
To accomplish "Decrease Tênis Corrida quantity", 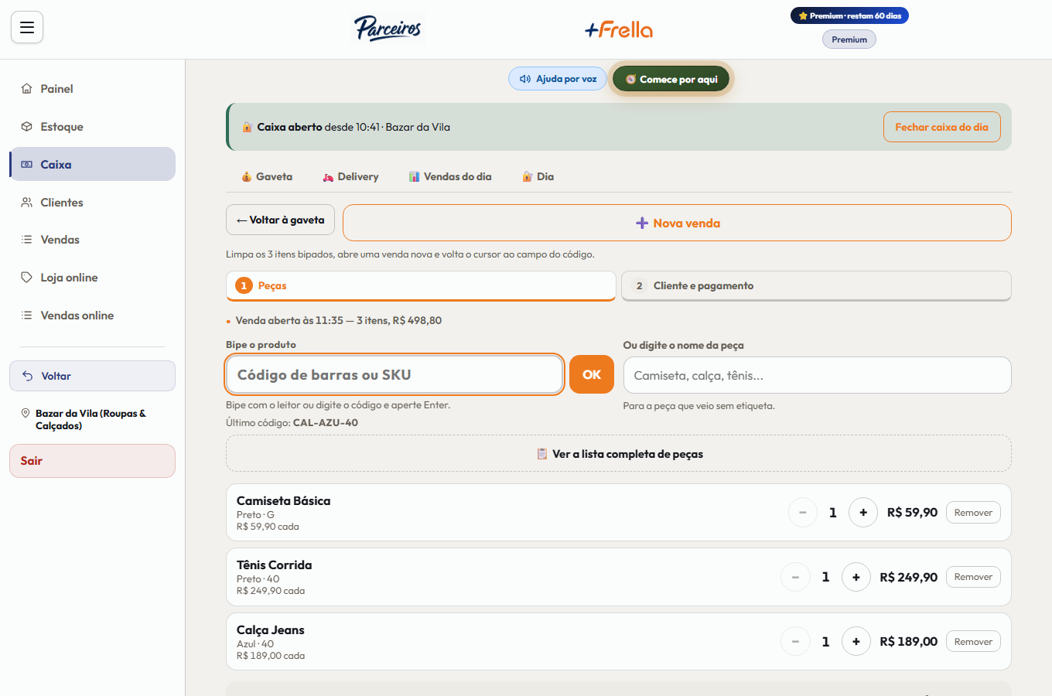I will coord(795,577).
